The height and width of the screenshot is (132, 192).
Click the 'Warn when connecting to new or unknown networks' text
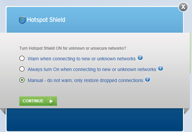coord(82,59)
